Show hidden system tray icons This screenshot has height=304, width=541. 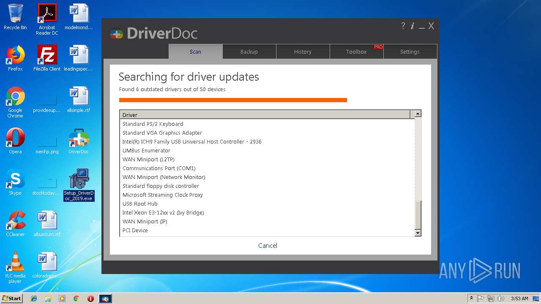coord(471,299)
